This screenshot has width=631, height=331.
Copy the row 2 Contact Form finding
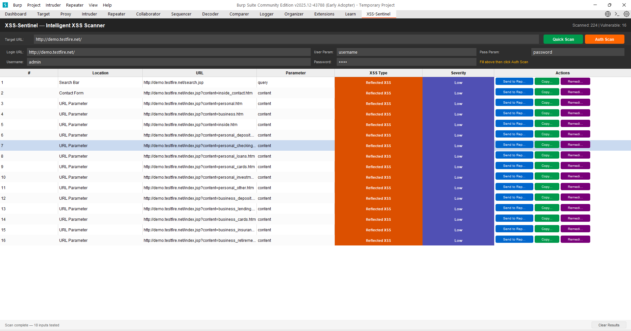pyautogui.click(x=546, y=92)
